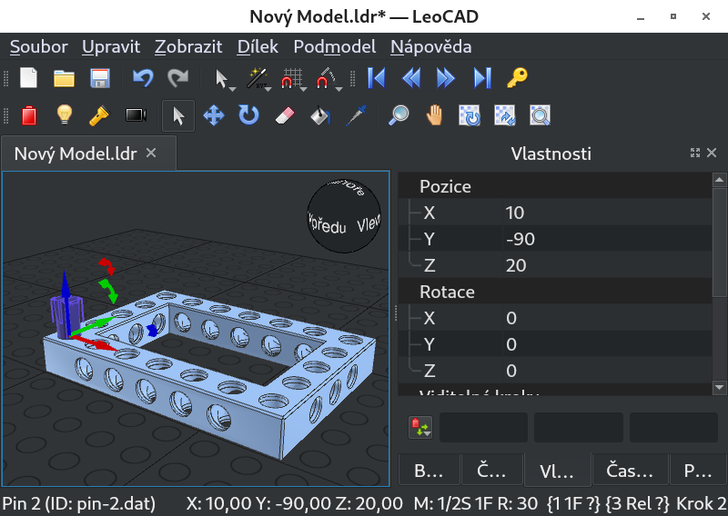Add a point light bulb

click(64, 115)
